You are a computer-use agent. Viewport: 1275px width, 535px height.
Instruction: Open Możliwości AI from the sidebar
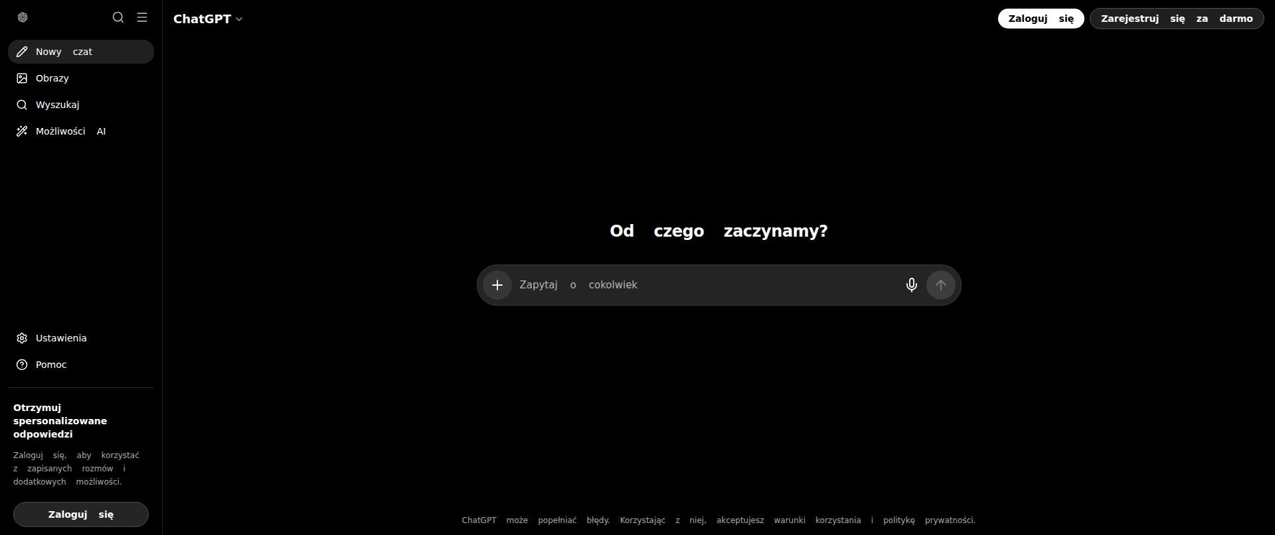pyautogui.click(x=81, y=131)
